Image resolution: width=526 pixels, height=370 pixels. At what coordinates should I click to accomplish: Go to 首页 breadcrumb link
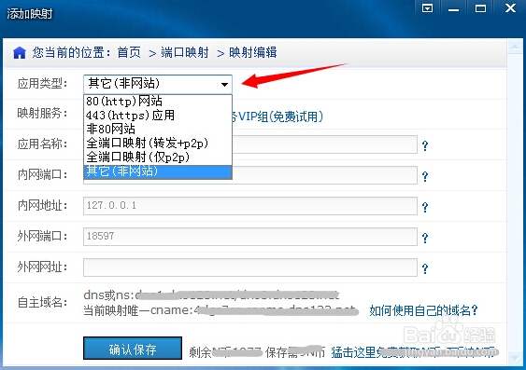129,53
